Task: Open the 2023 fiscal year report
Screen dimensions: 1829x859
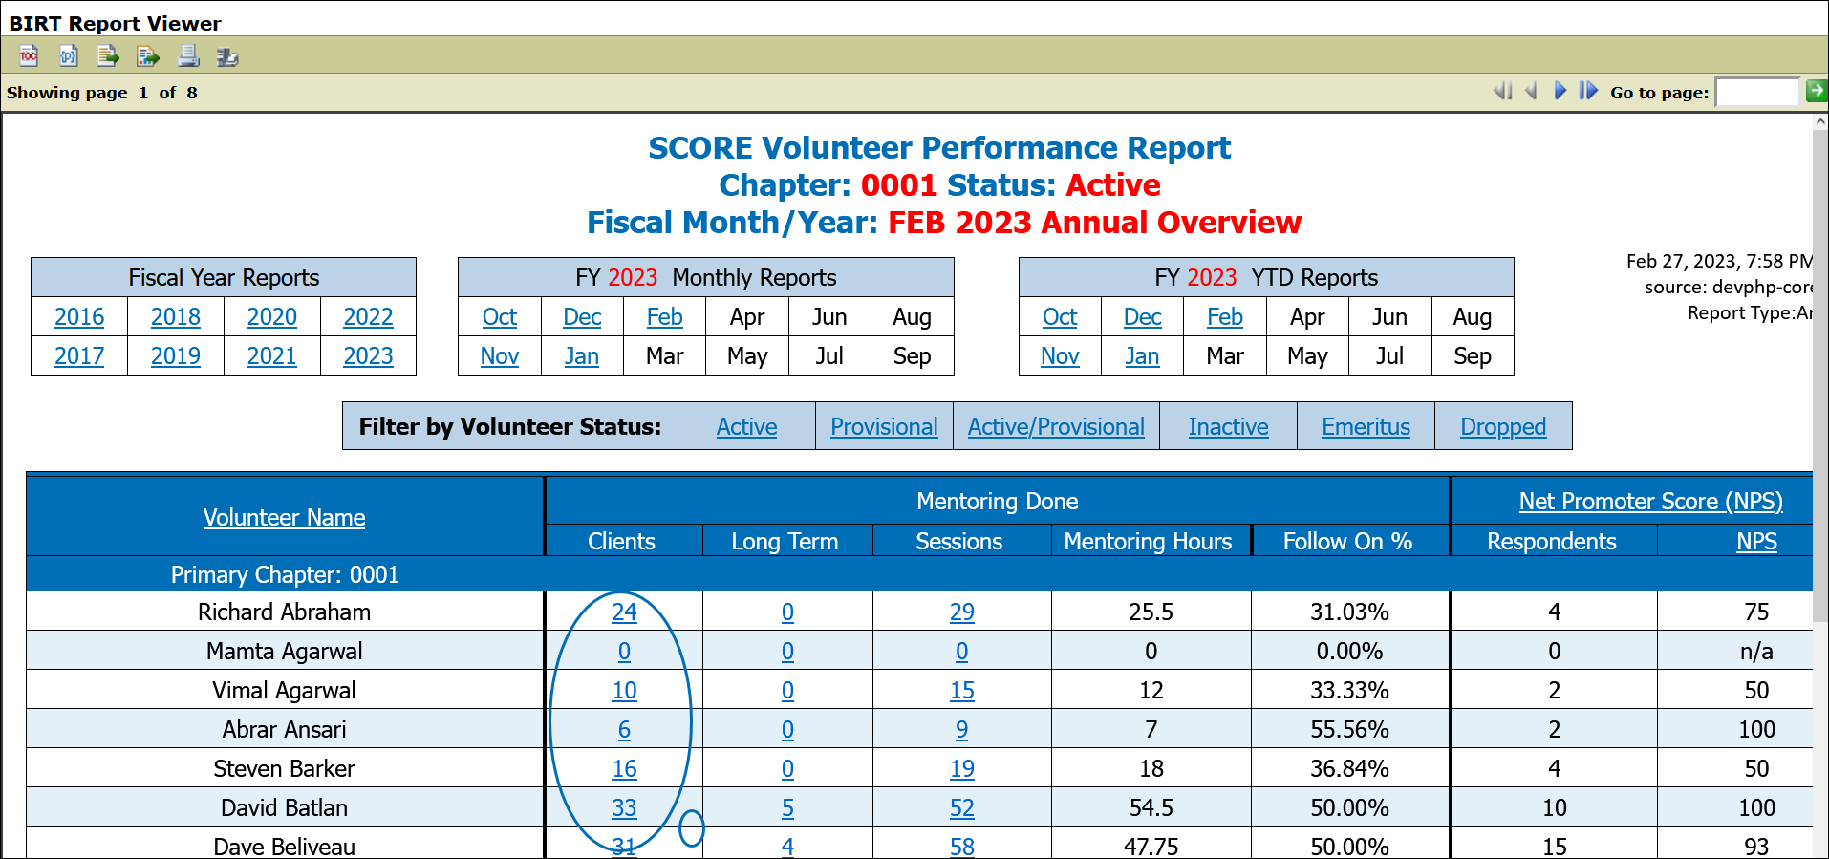Action: 369,355
